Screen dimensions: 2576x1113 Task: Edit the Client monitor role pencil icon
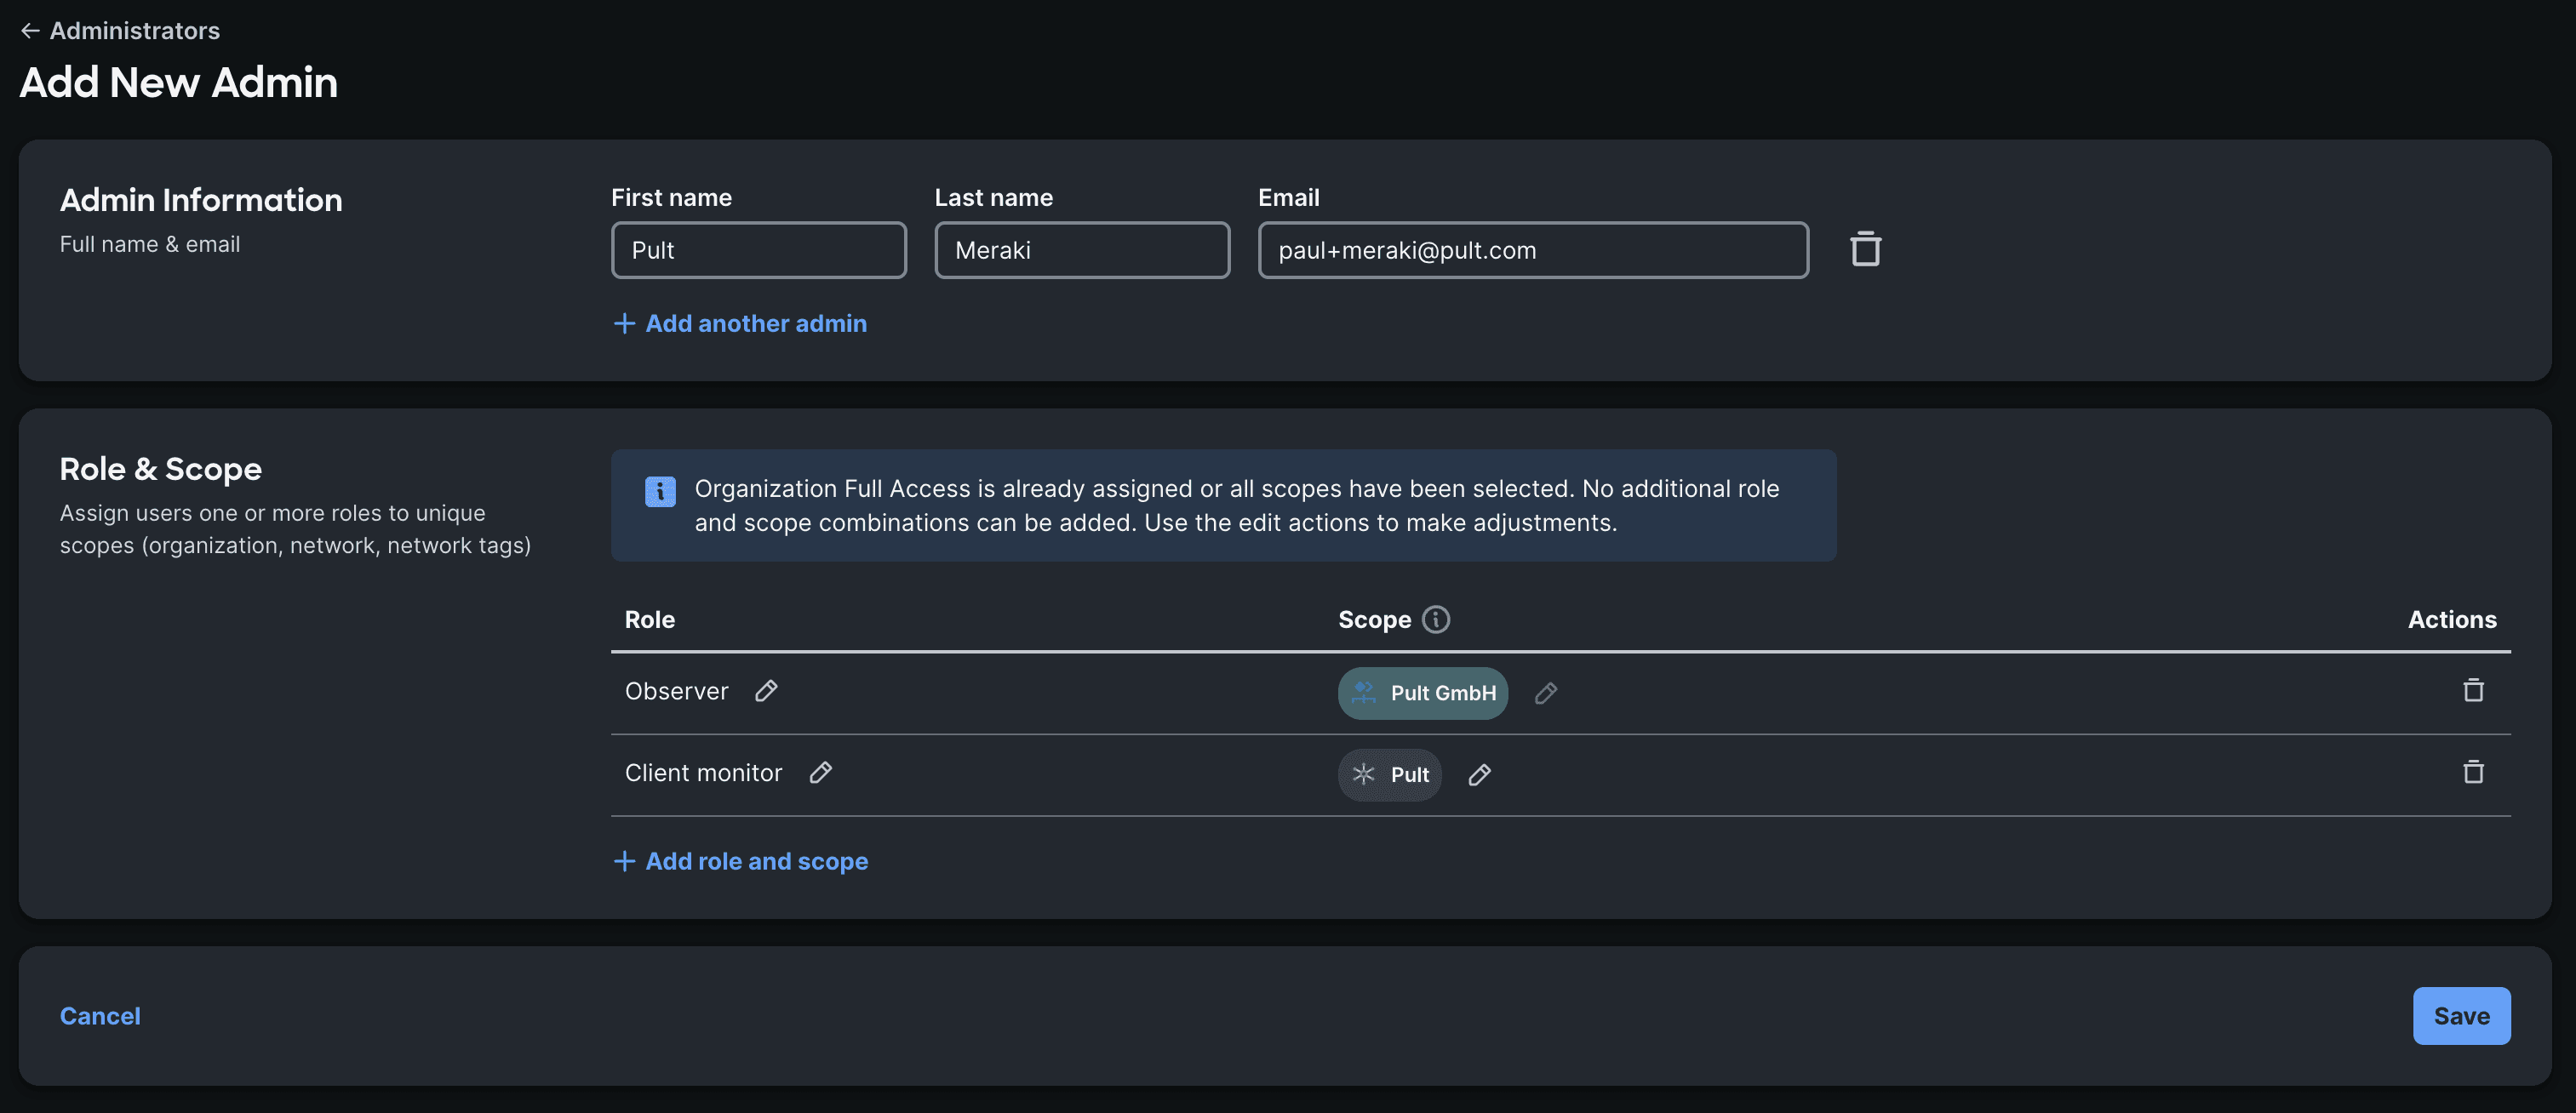click(820, 773)
